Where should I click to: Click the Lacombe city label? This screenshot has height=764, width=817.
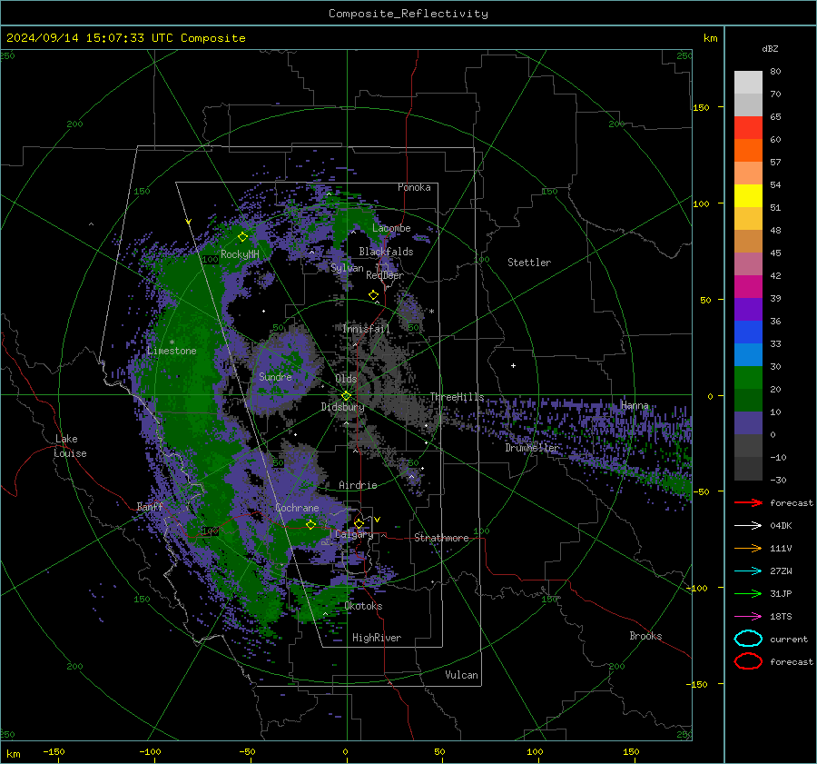tap(391, 228)
